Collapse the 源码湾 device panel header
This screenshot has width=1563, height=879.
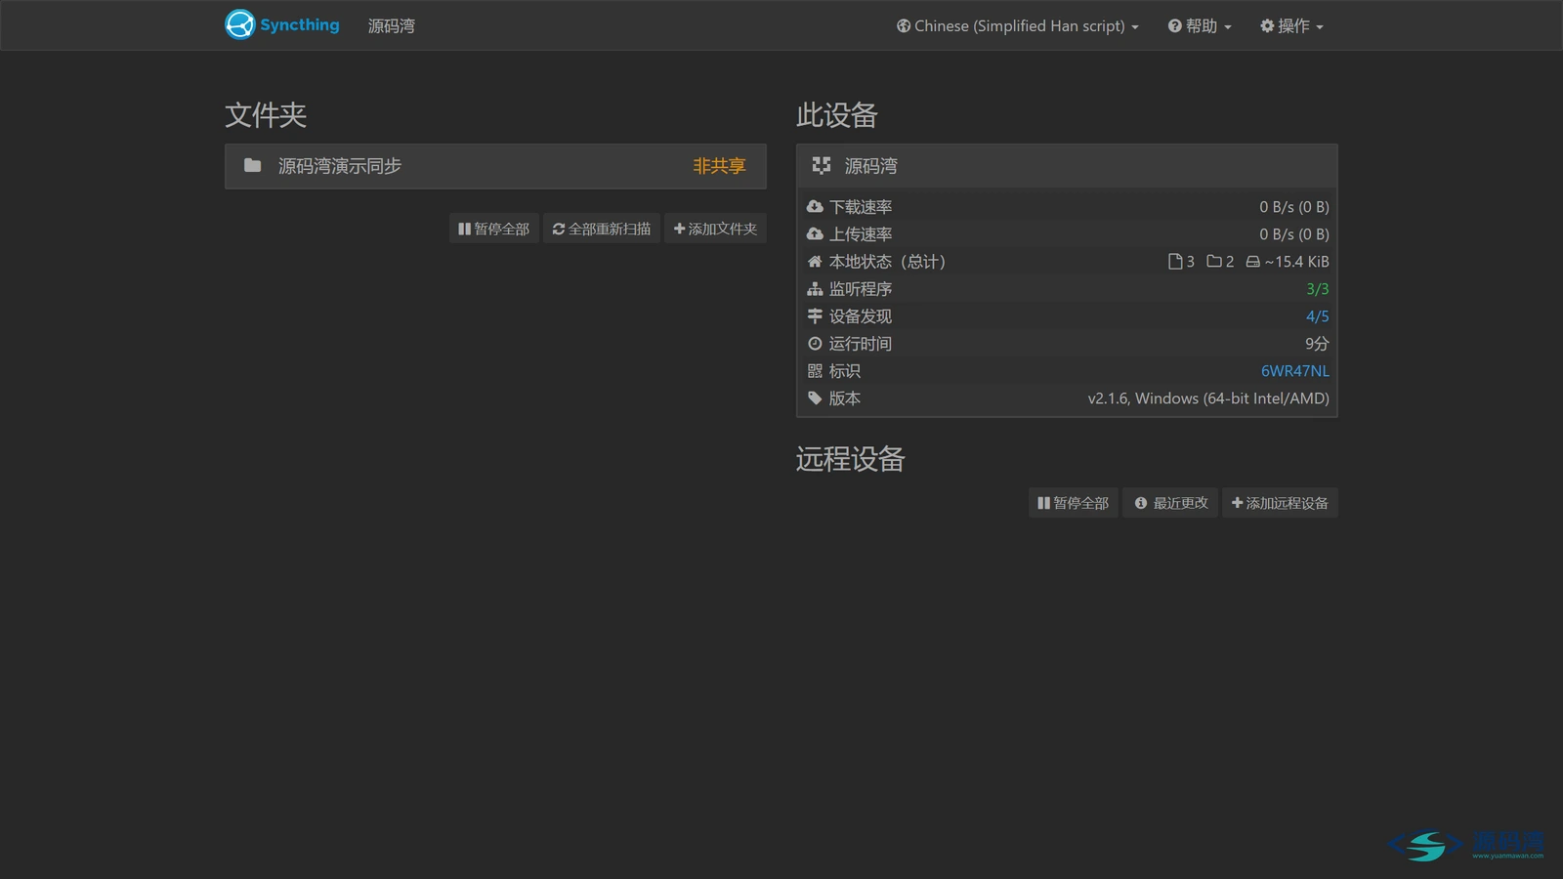click(x=1067, y=166)
